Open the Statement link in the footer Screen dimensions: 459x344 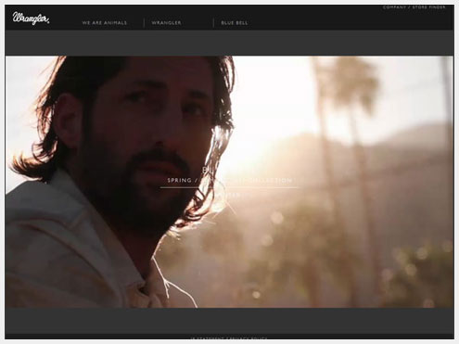(207, 338)
